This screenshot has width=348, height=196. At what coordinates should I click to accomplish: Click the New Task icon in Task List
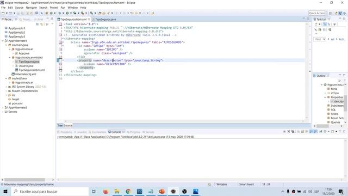tap(316, 24)
